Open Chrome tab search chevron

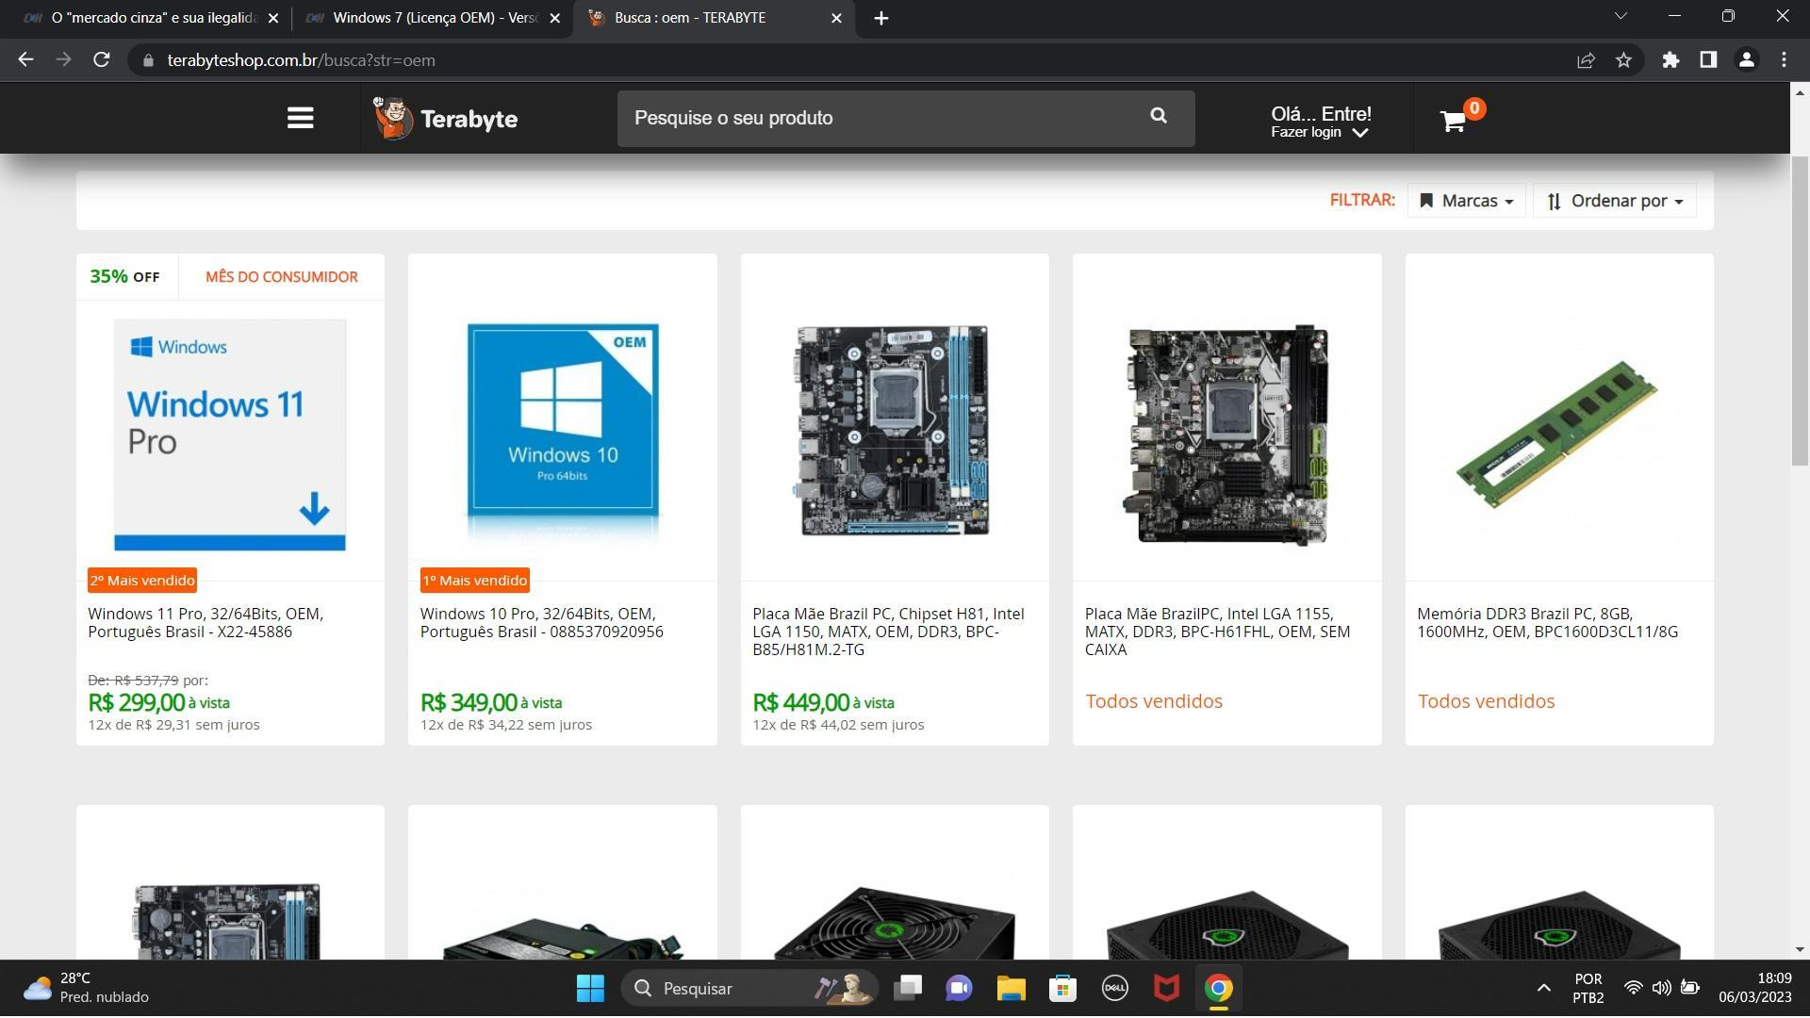pos(1621,16)
